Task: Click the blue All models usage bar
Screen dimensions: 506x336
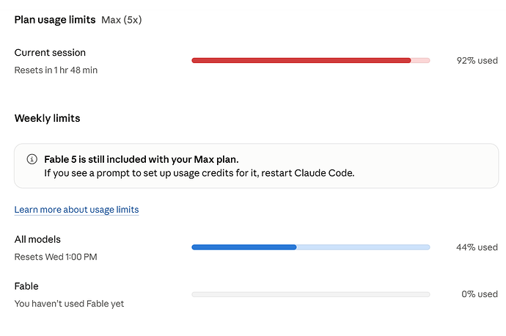Action: pyautogui.click(x=311, y=247)
